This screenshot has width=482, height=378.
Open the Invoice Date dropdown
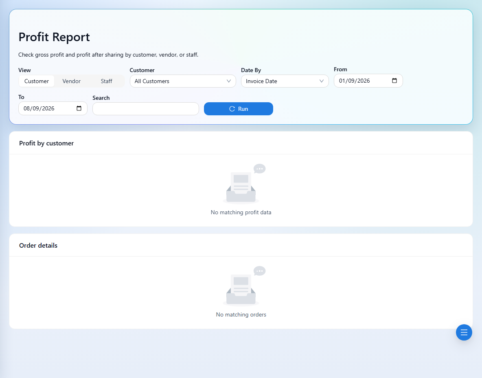click(x=285, y=81)
